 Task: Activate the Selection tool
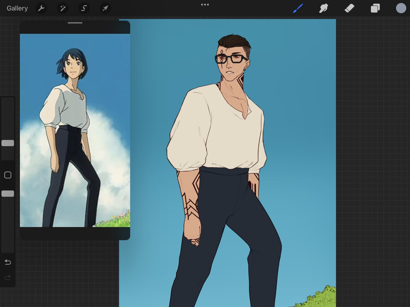click(84, 8)
